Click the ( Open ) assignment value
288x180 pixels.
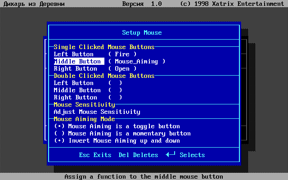click(122, 68)
